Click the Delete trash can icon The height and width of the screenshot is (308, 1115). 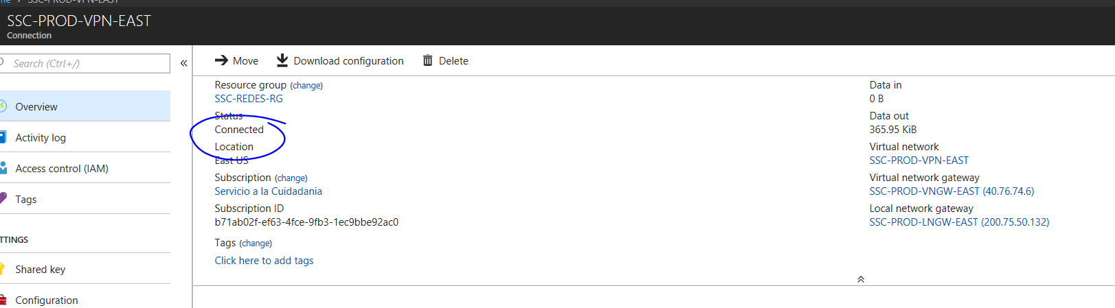coord(428,60)
